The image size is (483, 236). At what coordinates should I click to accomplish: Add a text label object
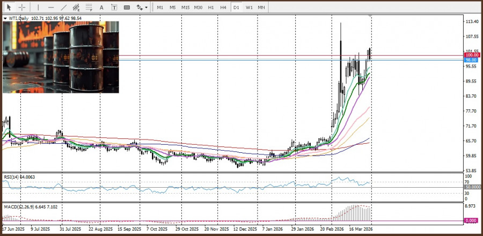(x=114, y=8)
